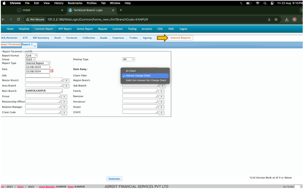Click the Master Branch help lookup button
This screenshot has height=190, width=304.
[x=66, y=80]
